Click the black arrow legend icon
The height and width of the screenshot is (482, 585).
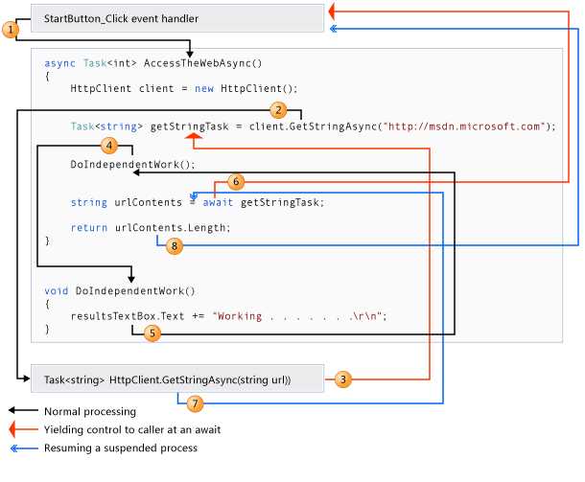pos(23,410)
